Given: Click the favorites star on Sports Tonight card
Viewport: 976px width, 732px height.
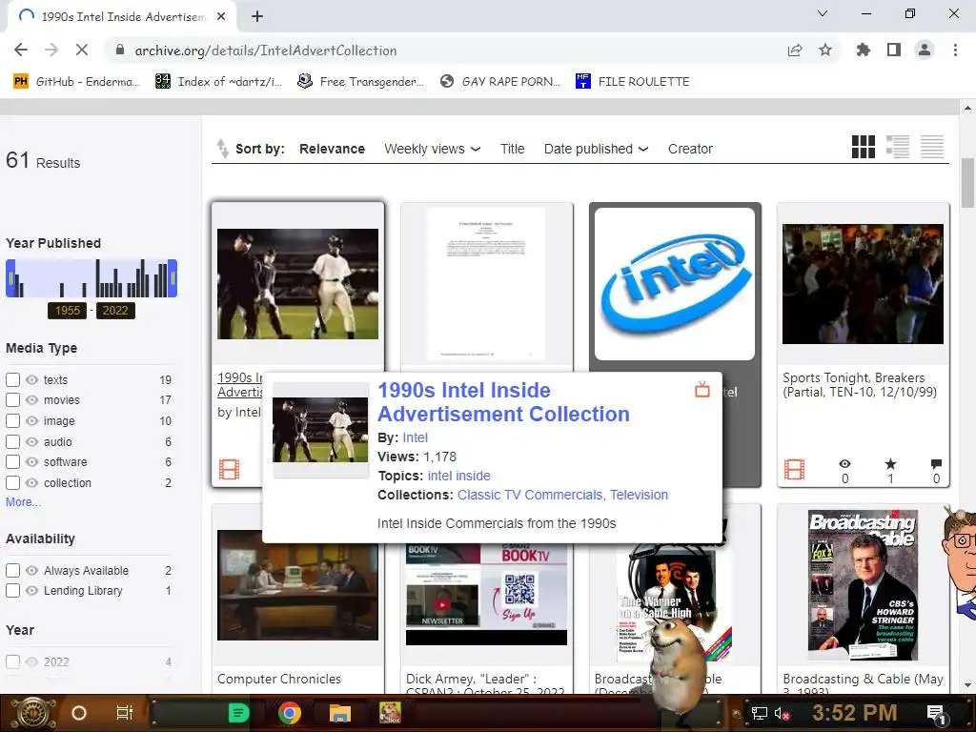Looking at the screenshot, I should pos(891,464).
